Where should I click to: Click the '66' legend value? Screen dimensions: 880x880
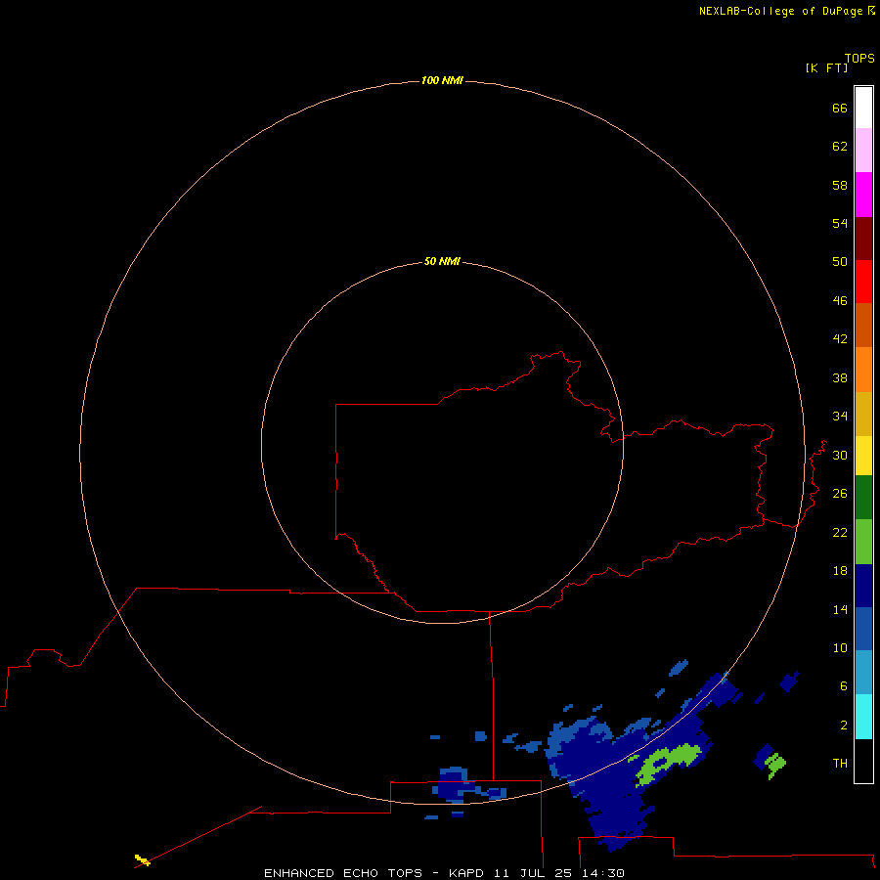(x=840, y=108)
